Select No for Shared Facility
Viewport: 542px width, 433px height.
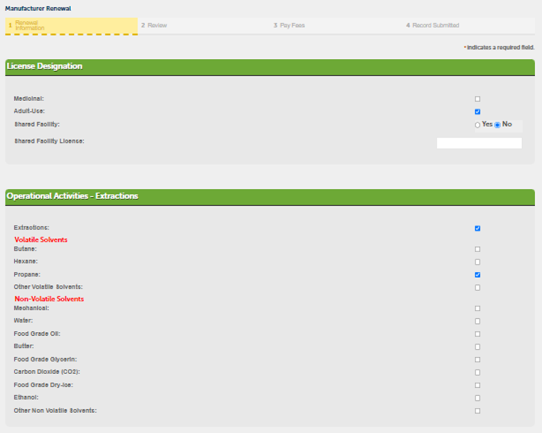click(497, 125)
